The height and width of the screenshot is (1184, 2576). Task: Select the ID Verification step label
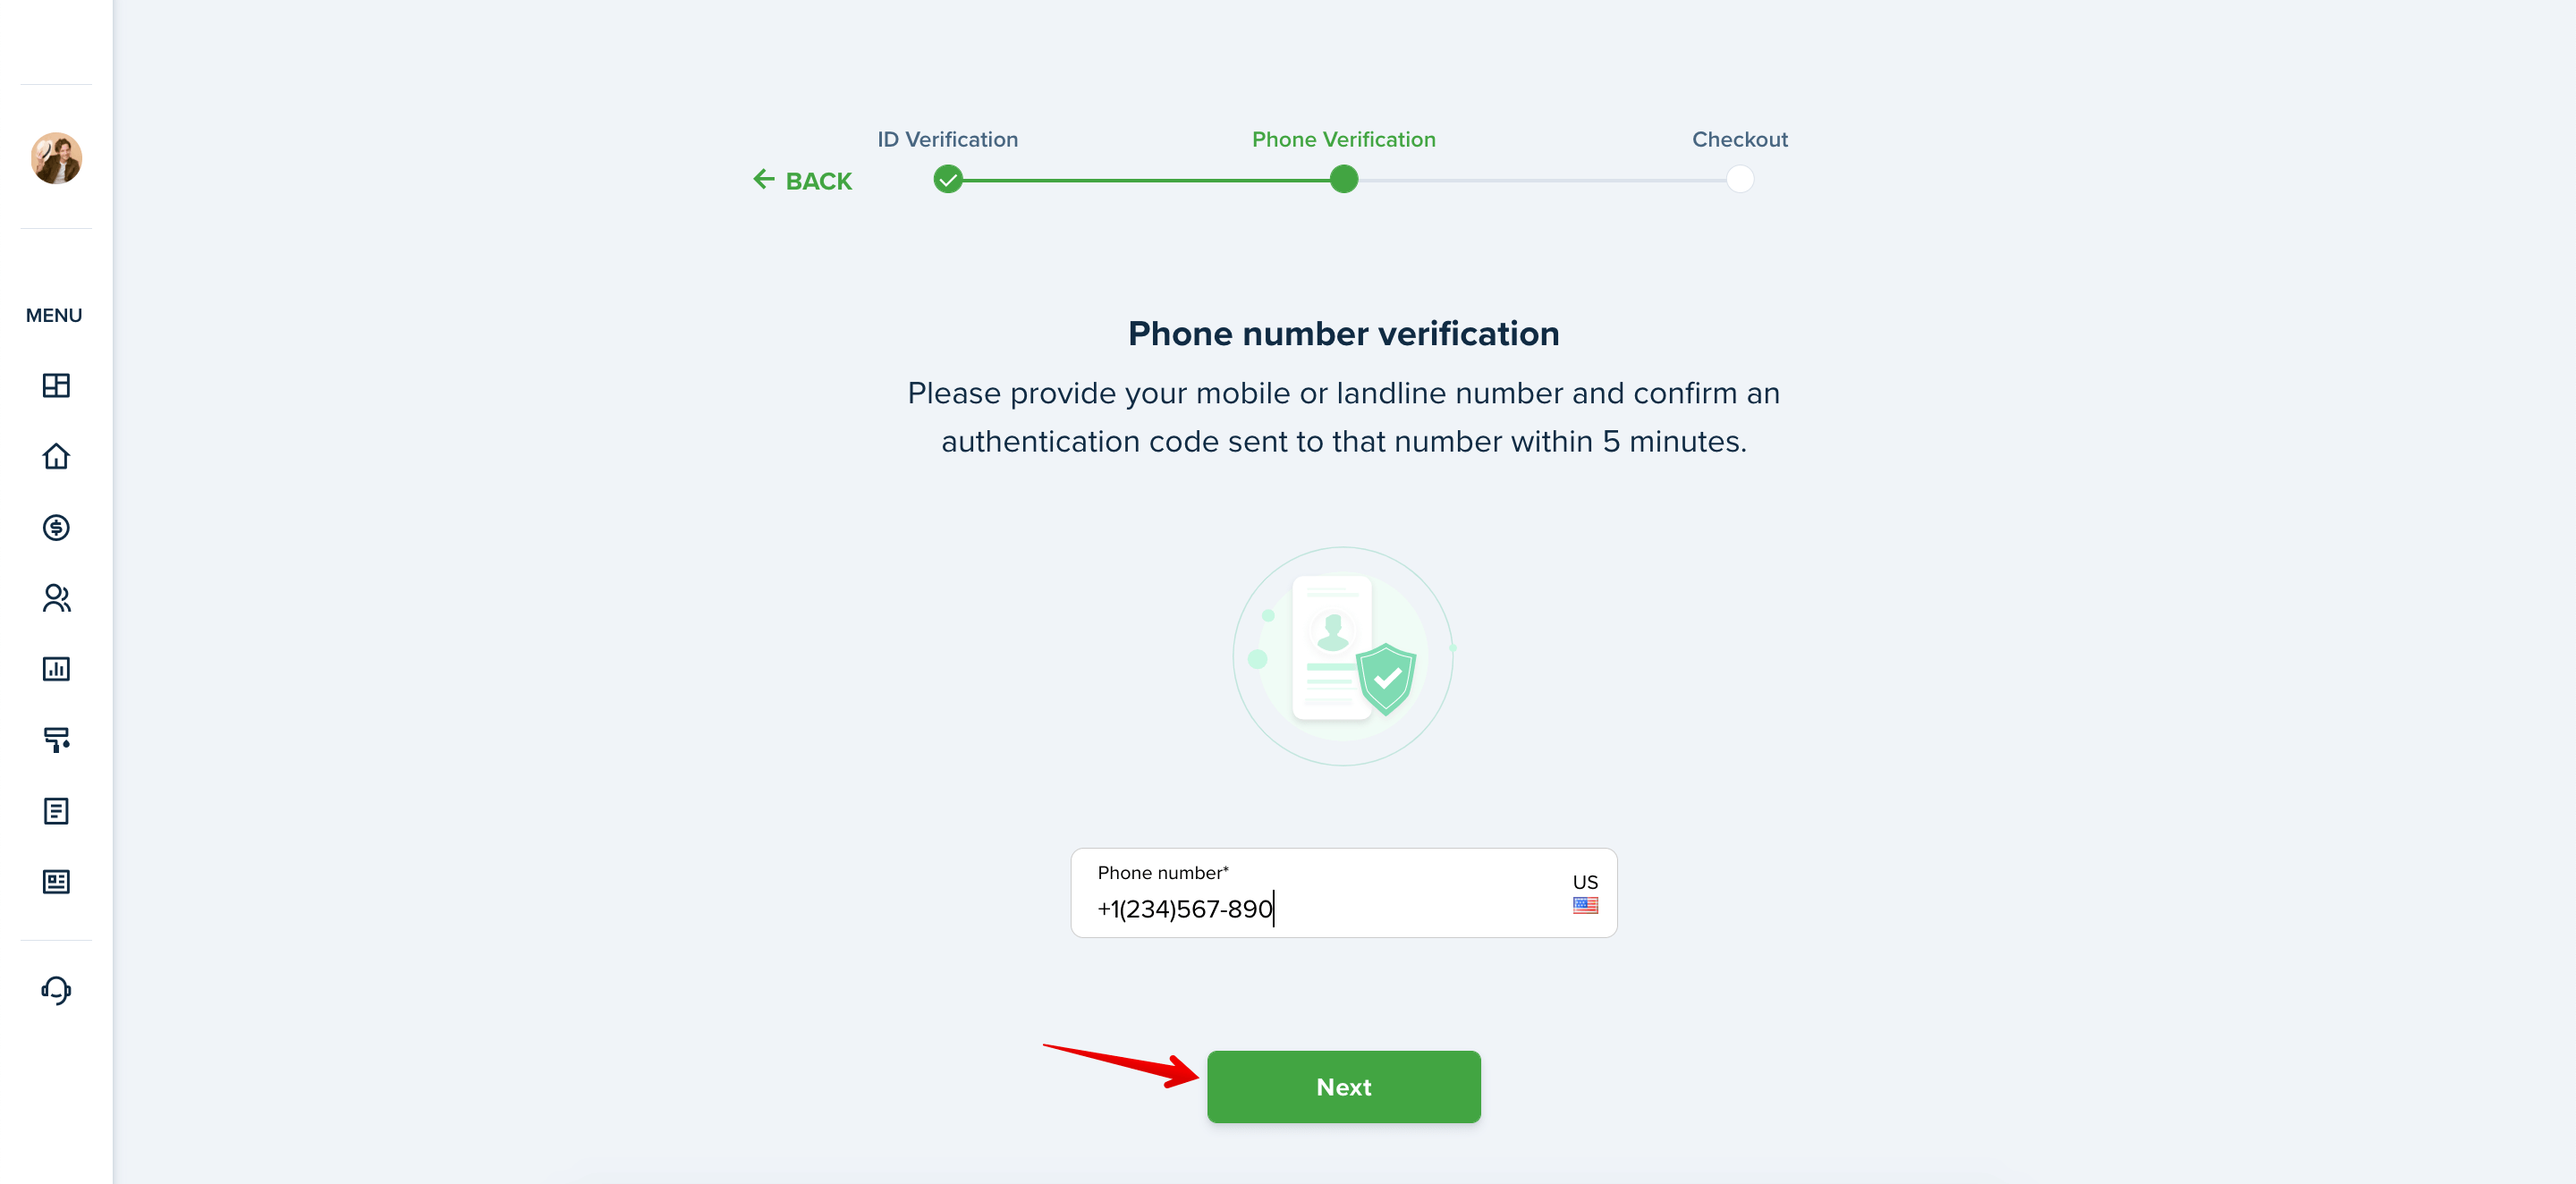948,140
